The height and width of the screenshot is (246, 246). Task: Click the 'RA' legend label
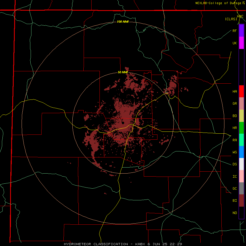click(235, 140)
